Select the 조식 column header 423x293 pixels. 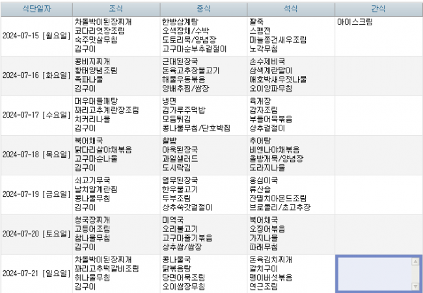coord(116,8)
